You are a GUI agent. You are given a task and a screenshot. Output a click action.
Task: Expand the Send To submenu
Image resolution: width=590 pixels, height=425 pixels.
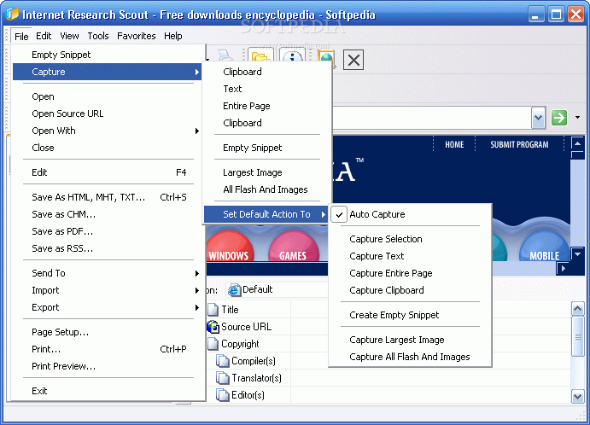(x=108, y=273)
